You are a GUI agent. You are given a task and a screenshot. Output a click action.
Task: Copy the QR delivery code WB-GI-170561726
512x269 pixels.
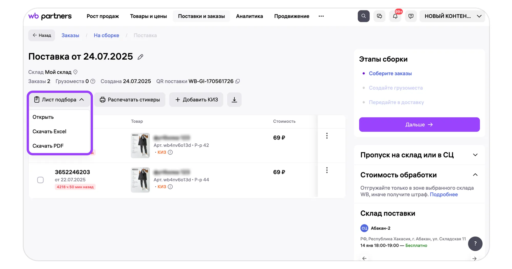(238, 81)
